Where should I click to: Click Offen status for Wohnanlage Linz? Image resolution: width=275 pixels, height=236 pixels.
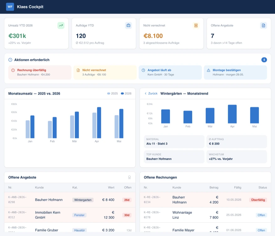pyautogui.click(x=261, y=215)
